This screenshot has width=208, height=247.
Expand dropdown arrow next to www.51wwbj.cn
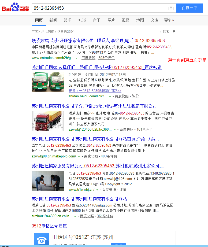coord(98,190)
